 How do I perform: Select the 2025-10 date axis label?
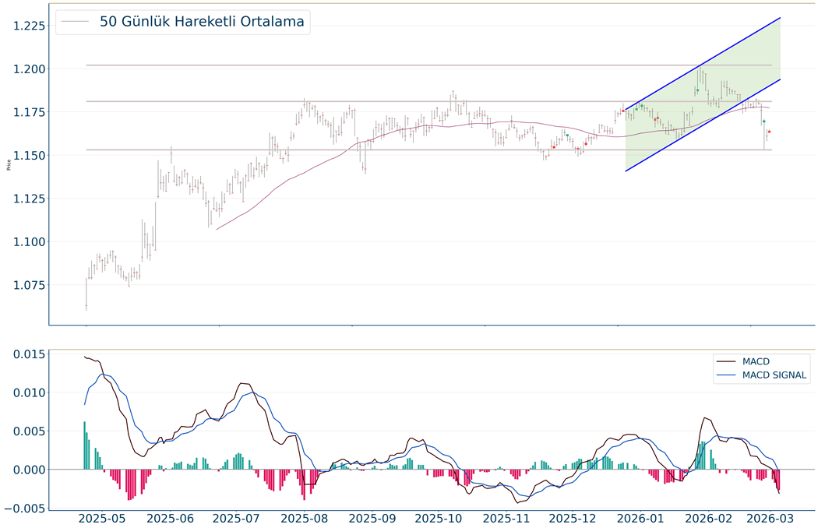point(438,518)
